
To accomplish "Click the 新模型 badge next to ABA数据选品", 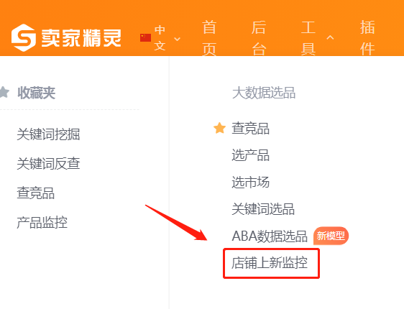I will [x=331, y=236].
